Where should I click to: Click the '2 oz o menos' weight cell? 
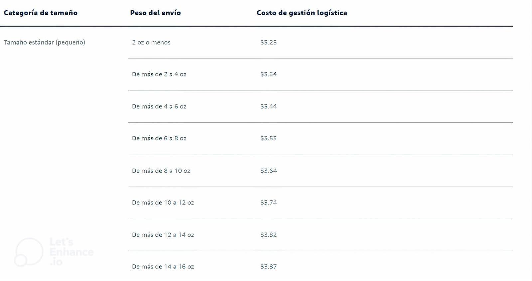pos(151,42)
